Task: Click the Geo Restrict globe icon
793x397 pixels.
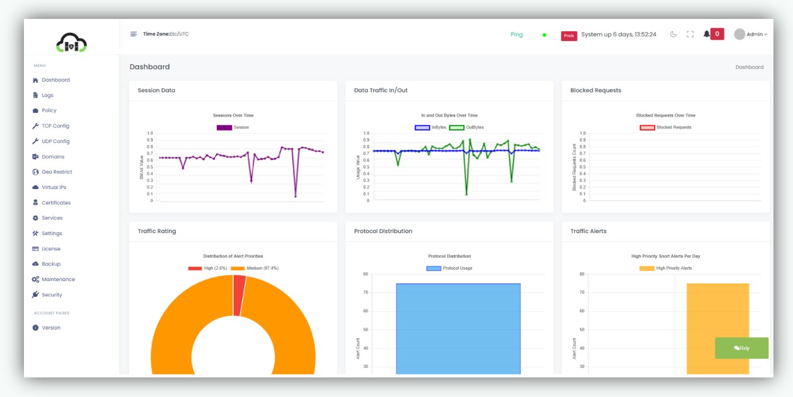Action: pos(35,172)
